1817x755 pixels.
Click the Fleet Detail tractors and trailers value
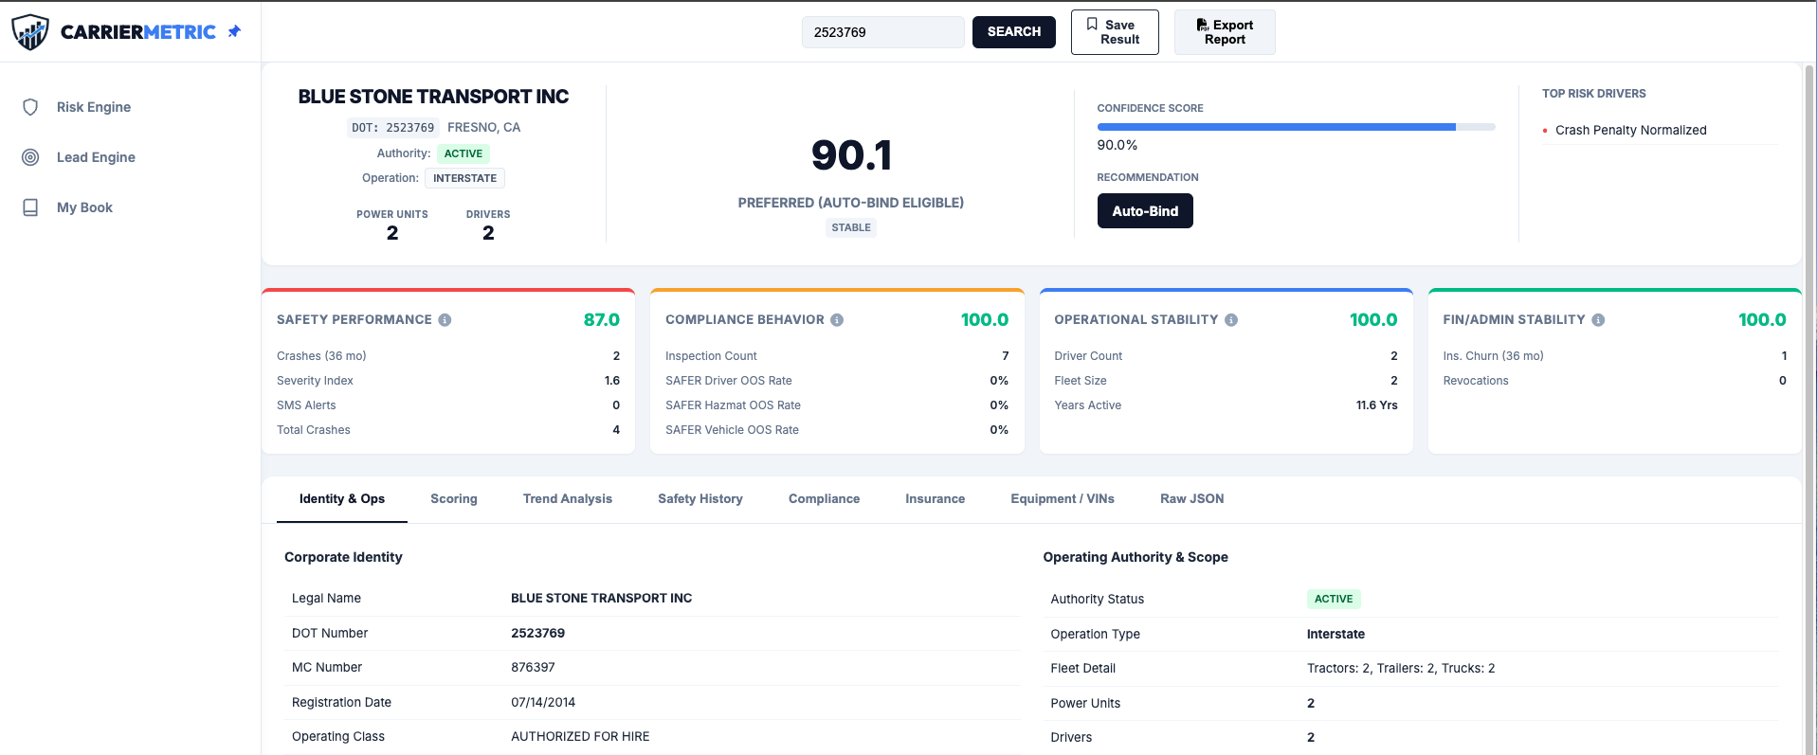pos(1401,669)
